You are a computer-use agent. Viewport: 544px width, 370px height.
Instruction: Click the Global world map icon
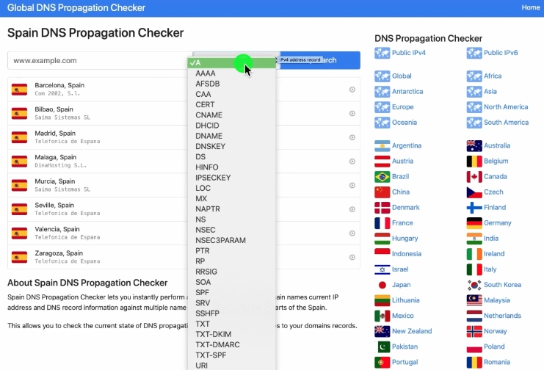tap(382, 76)
